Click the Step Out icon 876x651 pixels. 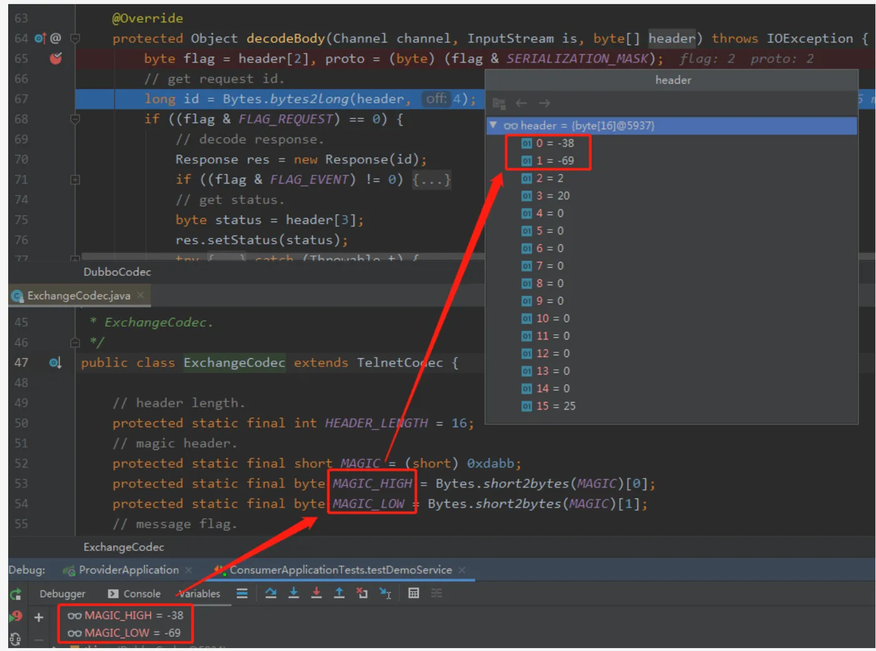coord(339,593)
